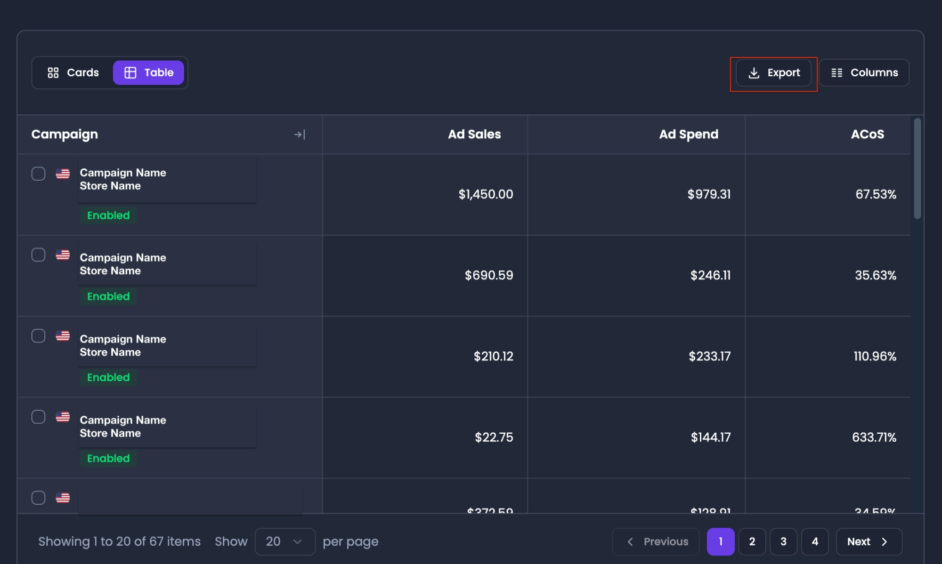Open campaign name in the $690.59 row
The image size is (942, 564).
pos(123,258)
